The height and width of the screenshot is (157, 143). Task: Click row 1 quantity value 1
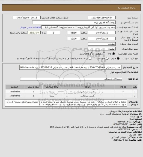(x=33, y=92)
